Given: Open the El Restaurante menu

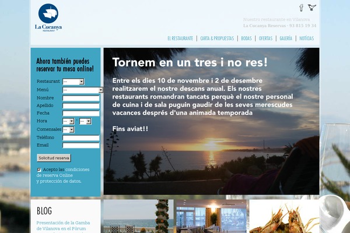Looking at the screenshot, I should pos(180,38).
